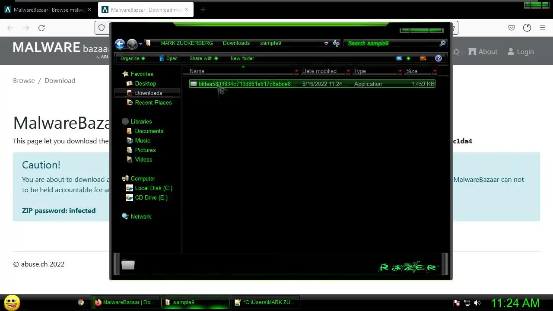Open Type column filter arrow
The image size is (553, 311).
[400, 71]
